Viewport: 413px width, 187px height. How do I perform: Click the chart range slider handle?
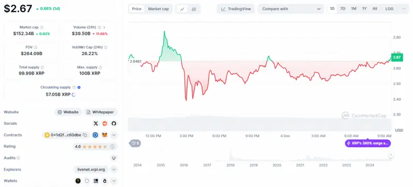(x=391, y=155)
